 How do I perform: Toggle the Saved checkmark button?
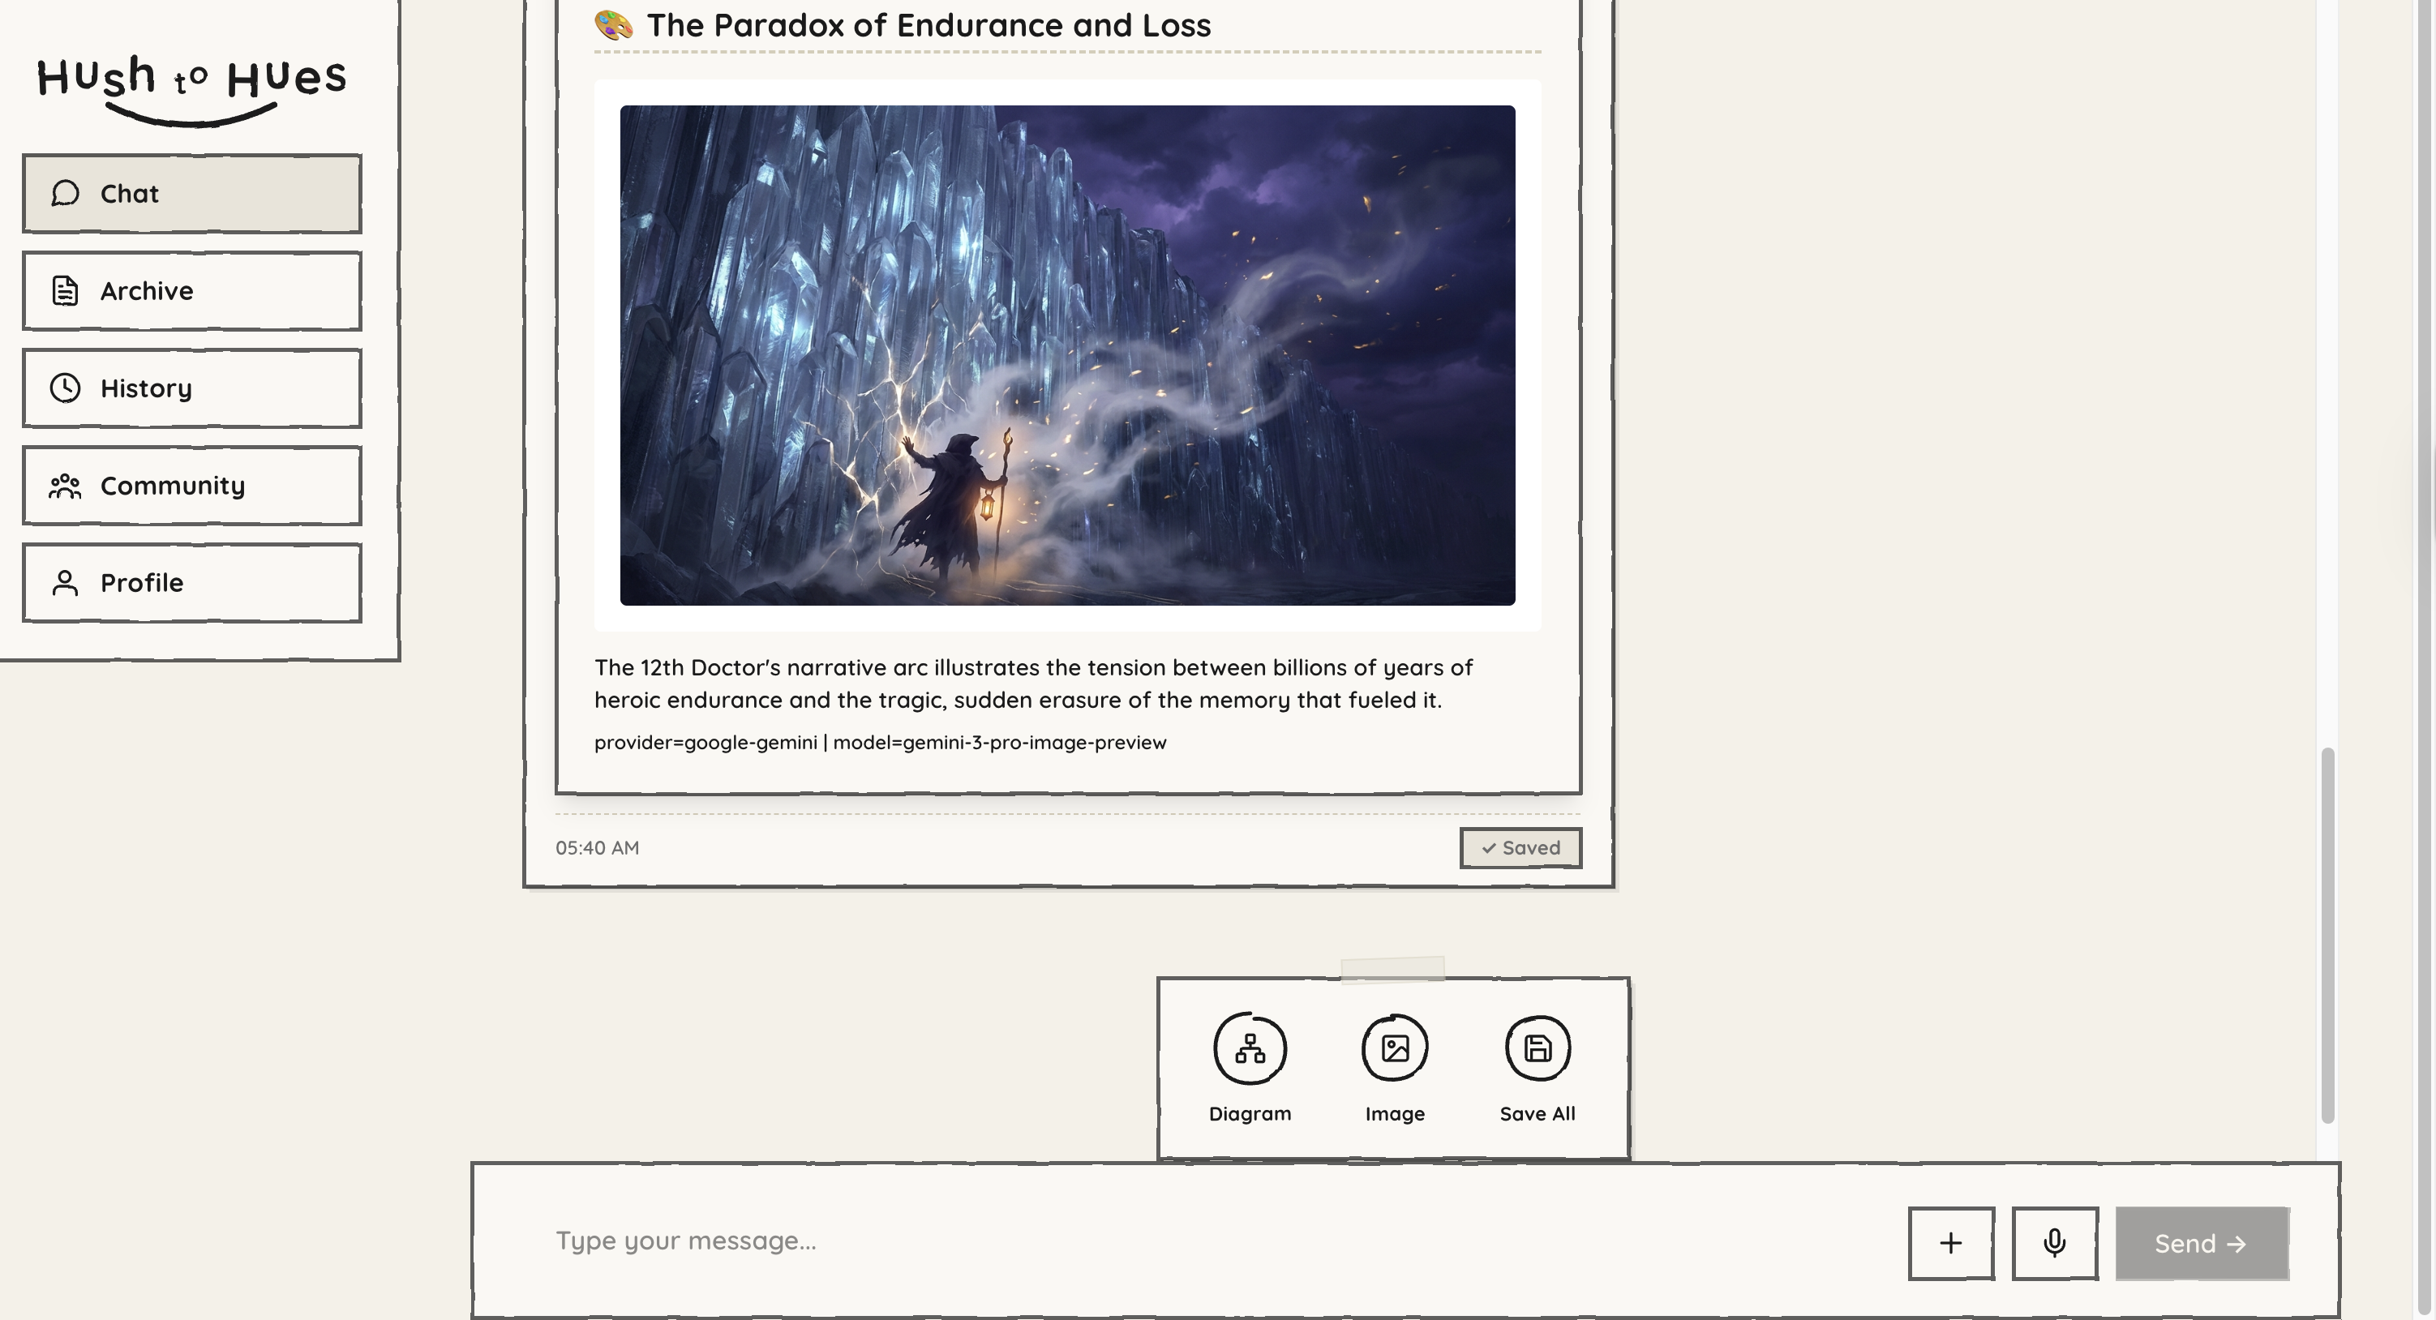pyautogui.click(x=1520, y=848)
